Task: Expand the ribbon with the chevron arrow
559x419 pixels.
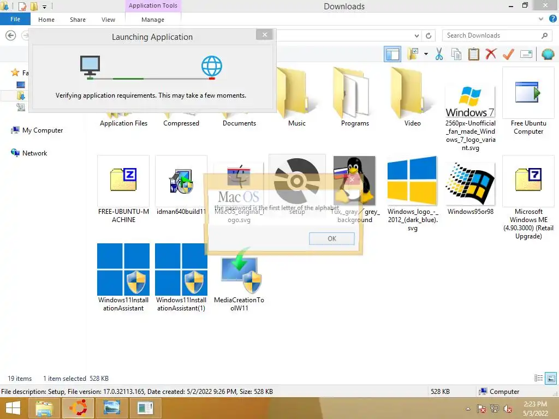Action: click(541, 19)
